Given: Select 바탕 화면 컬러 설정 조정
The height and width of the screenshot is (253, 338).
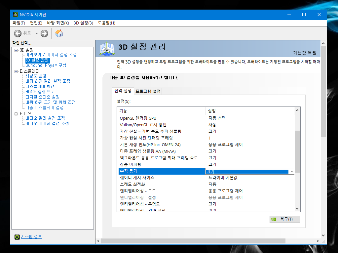Looking at the screenshot, I should coord(48,81).
